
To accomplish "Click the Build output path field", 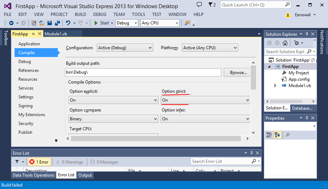I will [x=143, y=72].
